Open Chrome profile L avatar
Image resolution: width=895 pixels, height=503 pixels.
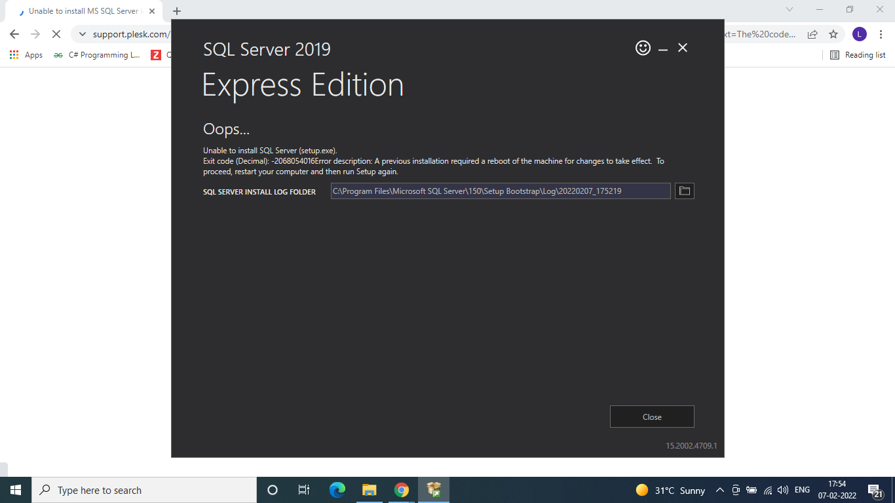860,34
